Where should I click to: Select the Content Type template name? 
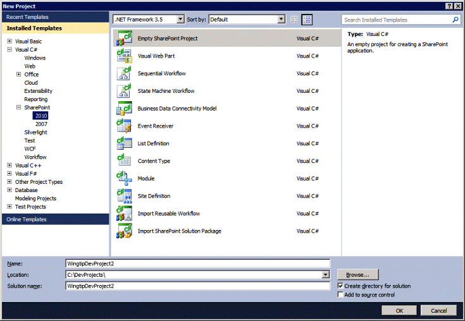(x=154, y=161)
